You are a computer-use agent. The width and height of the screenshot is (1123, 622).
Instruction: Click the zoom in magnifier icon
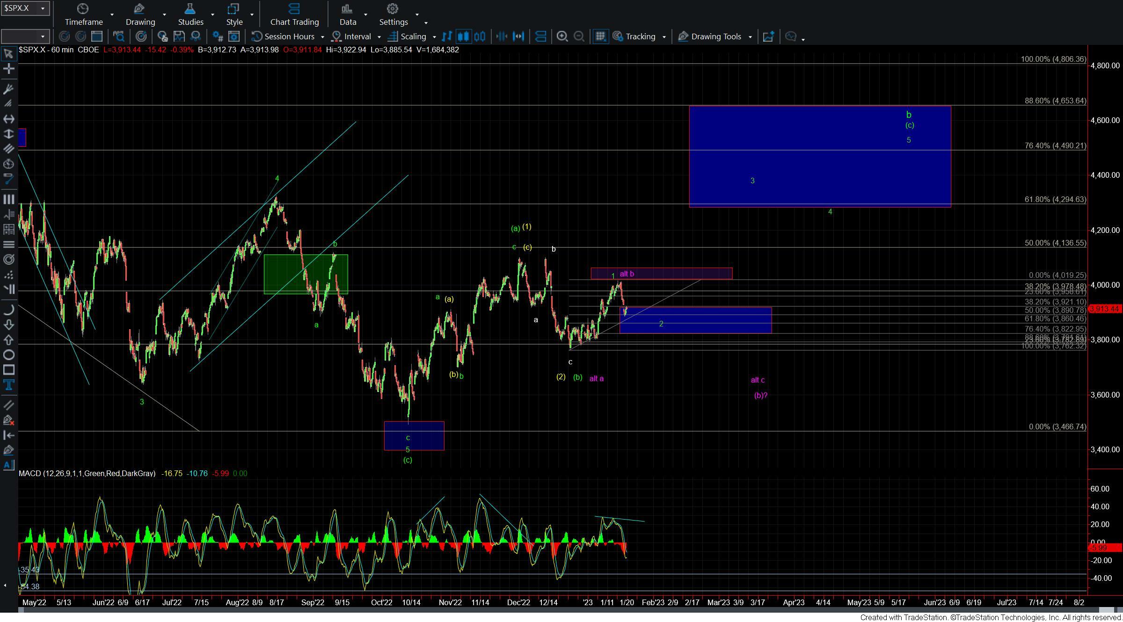pyautogui.click(x=562, y=36)
